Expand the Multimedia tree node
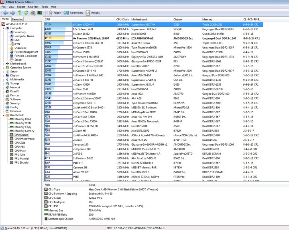Image resolution: width=289 pixels, height=230 pixels. 4,80
